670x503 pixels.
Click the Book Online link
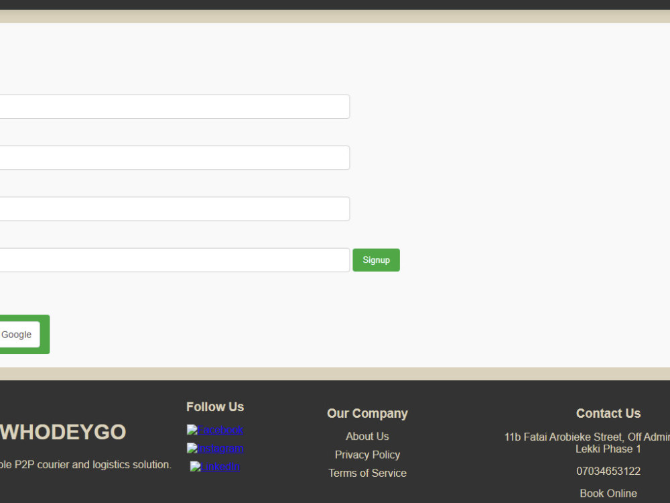point(608,493)
